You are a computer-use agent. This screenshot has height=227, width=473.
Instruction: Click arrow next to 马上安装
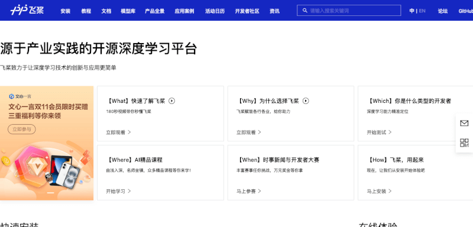pos(390,191)
